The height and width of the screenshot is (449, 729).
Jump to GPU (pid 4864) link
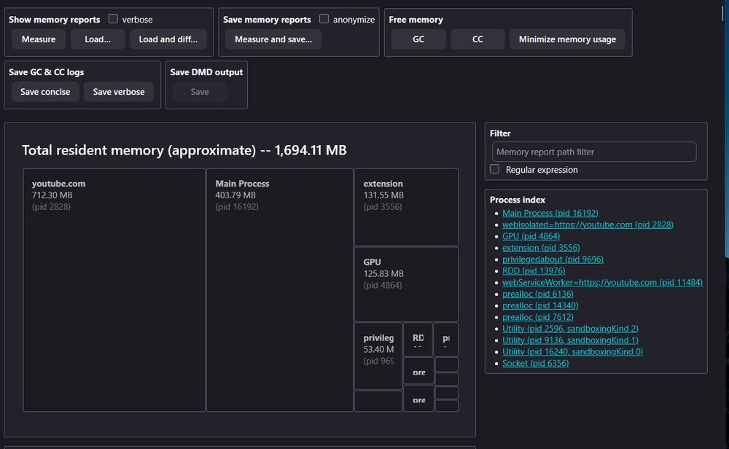[x=531, y=236]
